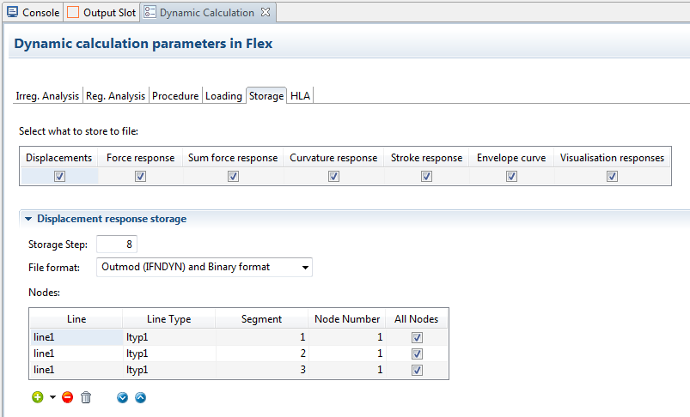
Task: Move row down with blue arrow
Action: click(122, 397)
